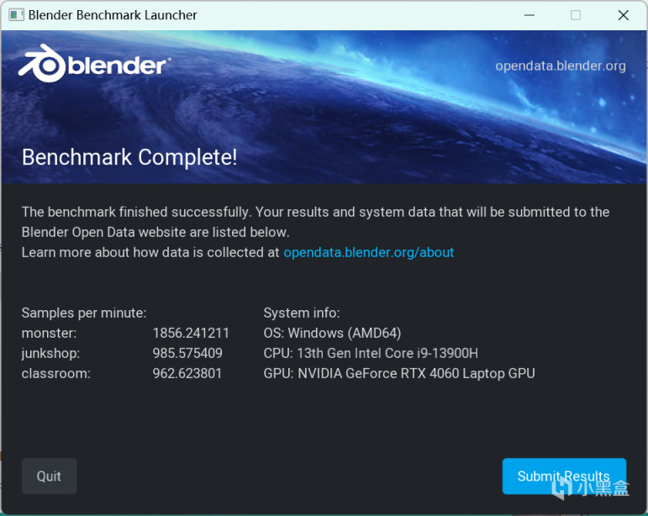Minimize the Blender Benchmark Launcher window
Screen dimensions: 648x516
(529, 15)
